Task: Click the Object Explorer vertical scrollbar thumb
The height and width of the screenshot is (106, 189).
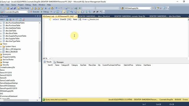Action: 40,52
